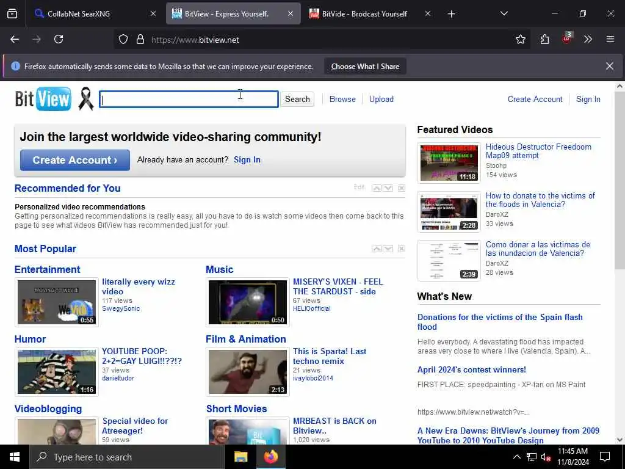This screenshot has width=625, height=469.
Task: Click the BitView logo
Action: click(43, 99)
